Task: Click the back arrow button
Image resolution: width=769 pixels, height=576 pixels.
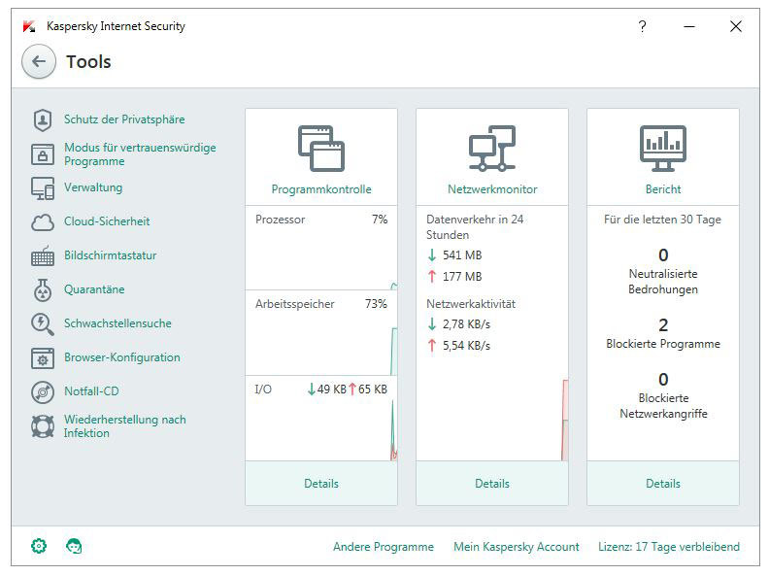Action: coord(39,62)
